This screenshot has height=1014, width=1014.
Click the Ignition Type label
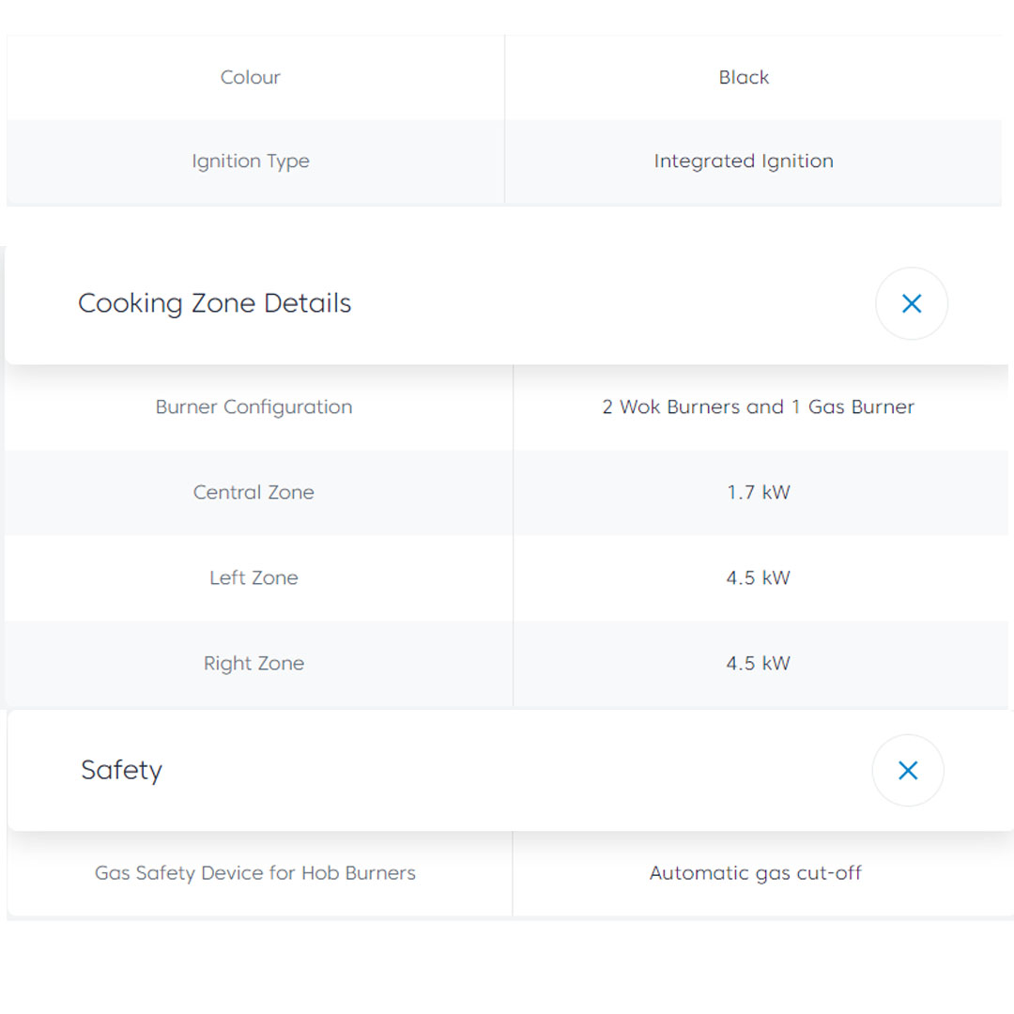[x=251, y=161]
